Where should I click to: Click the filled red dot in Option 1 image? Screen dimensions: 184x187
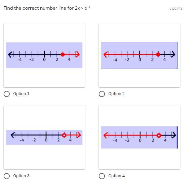pyautogui.click(x=63, y=55)
